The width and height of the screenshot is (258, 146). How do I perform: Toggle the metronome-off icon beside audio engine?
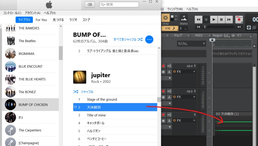[254, 27]
